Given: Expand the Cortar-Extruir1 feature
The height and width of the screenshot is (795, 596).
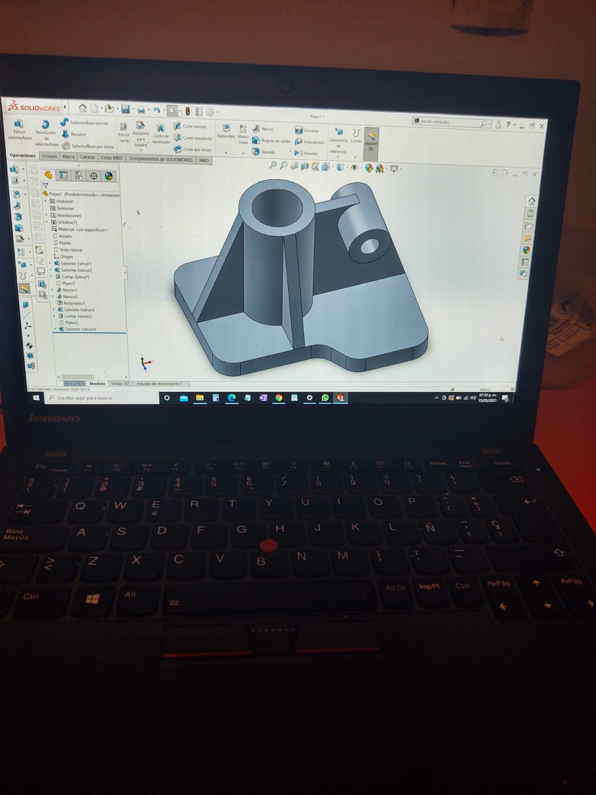Looking at the screenshot, I should 51,276.
